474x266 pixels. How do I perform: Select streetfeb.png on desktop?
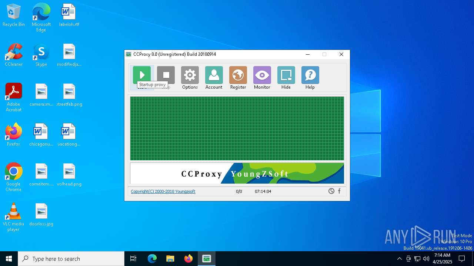[x=69, y=95]
